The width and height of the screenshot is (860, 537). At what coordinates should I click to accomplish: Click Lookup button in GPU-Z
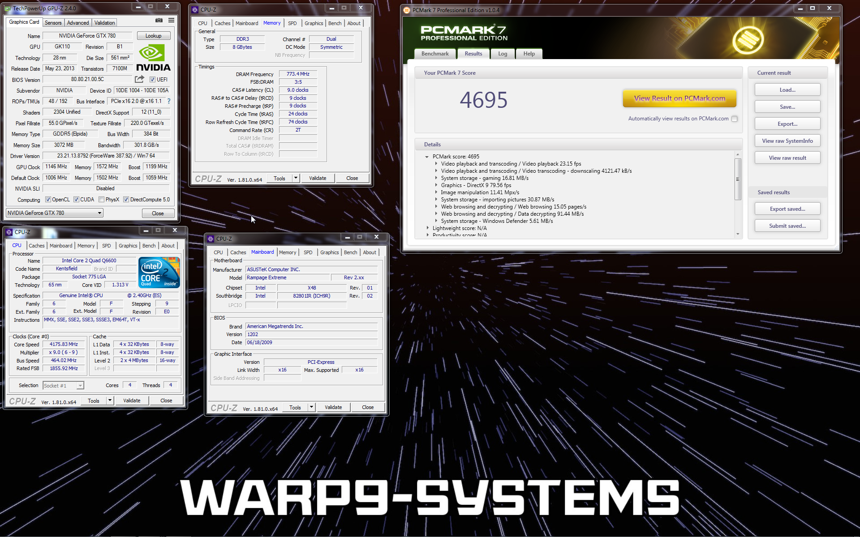click(153, 36)
